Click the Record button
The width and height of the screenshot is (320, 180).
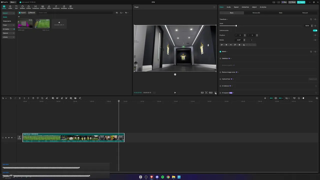point(31,12)
